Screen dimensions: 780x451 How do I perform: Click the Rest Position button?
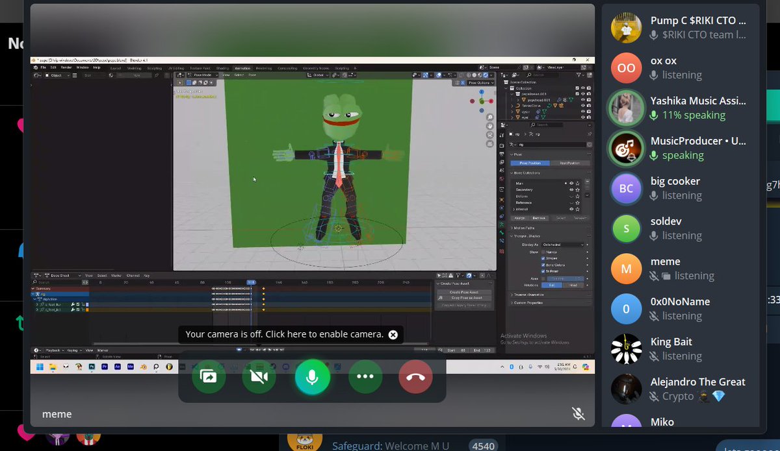pos(569,163)
